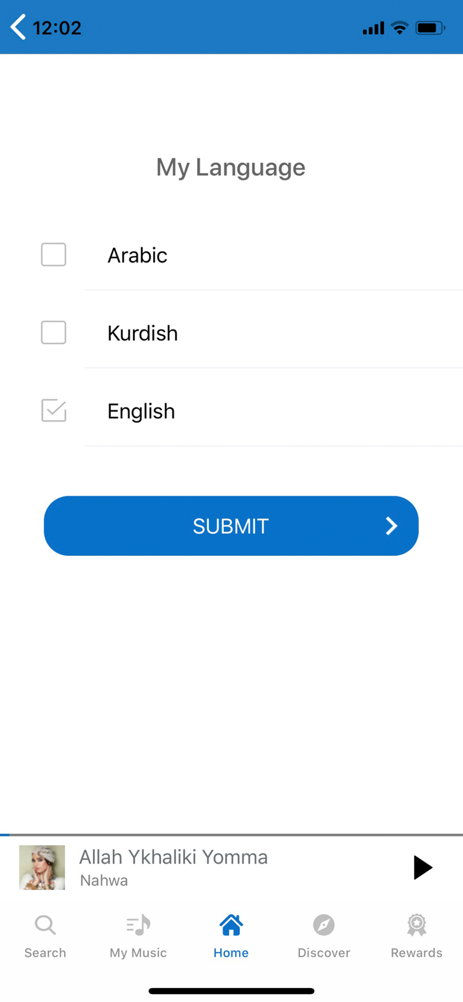Tap the battery status icon
The width and height of the screenshot is (463, 1002).
coord(430,28)
